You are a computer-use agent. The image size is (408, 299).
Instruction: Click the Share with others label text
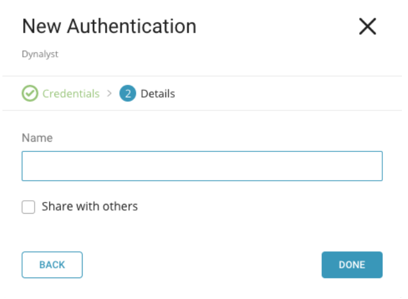click(x=90, y=206)
